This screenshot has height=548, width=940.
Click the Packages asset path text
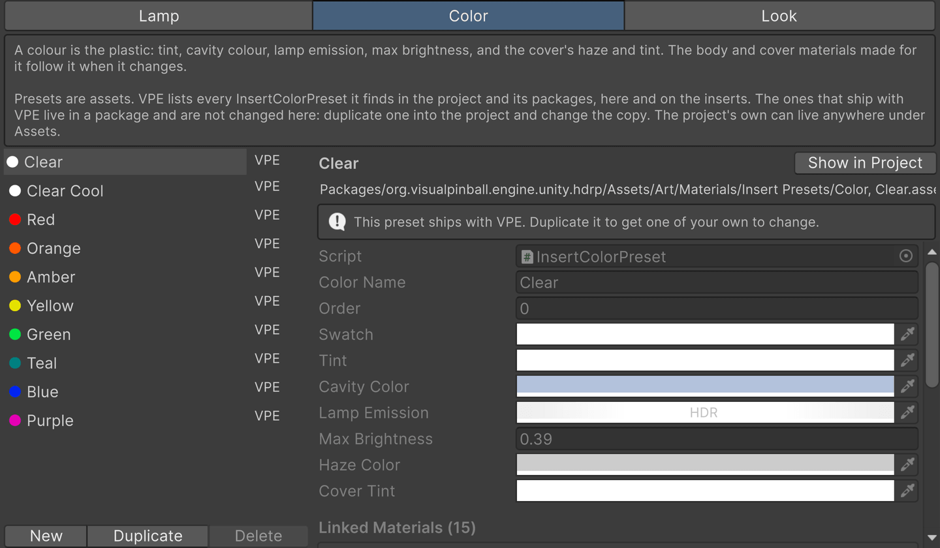[627, 190]
